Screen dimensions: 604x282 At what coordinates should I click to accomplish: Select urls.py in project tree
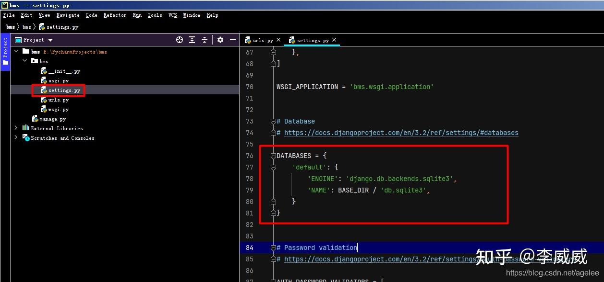pyautogui.click(x=55, y=100)
